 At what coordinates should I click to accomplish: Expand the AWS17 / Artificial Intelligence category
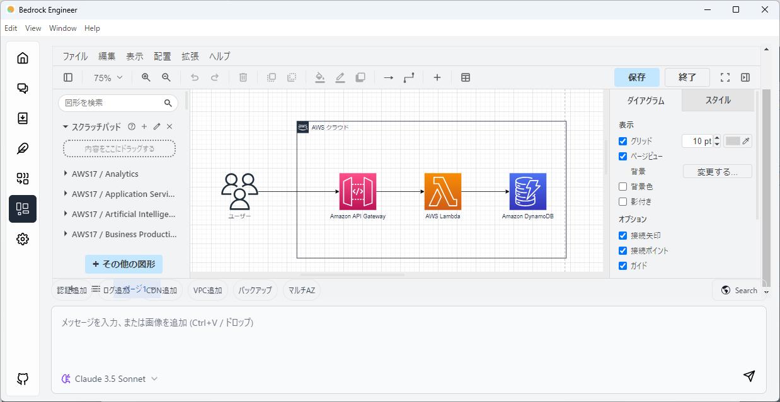(120, 214)
